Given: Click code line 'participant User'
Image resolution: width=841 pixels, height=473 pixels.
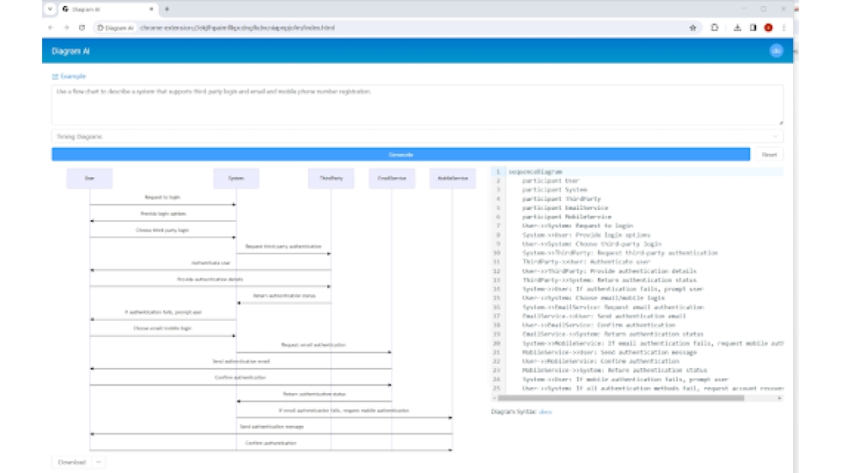Looking at the screenshot, I should (x=550, y=181).
